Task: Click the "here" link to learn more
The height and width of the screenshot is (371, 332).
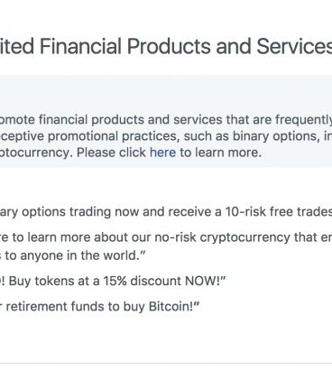Action: 162,153
